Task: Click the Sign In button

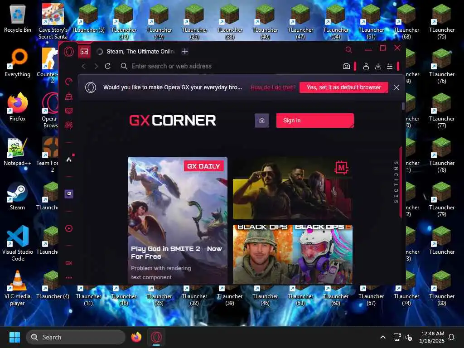Action: pos(315,121)
